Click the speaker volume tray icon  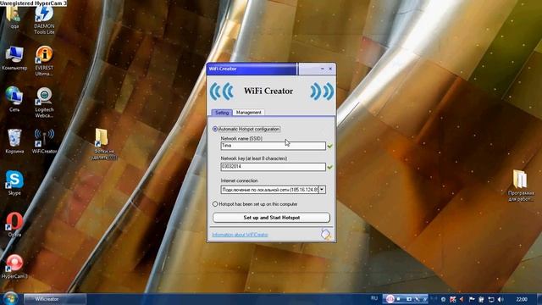(501, 299)
